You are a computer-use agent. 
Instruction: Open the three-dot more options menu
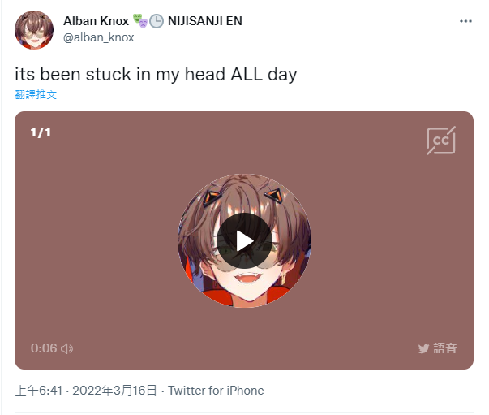(465, 21)
